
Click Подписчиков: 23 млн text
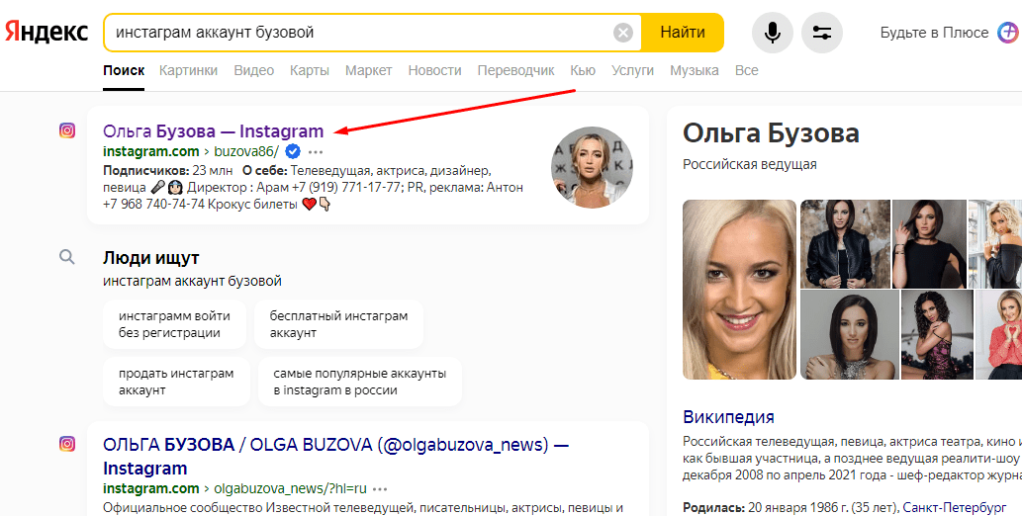(168, 171)
